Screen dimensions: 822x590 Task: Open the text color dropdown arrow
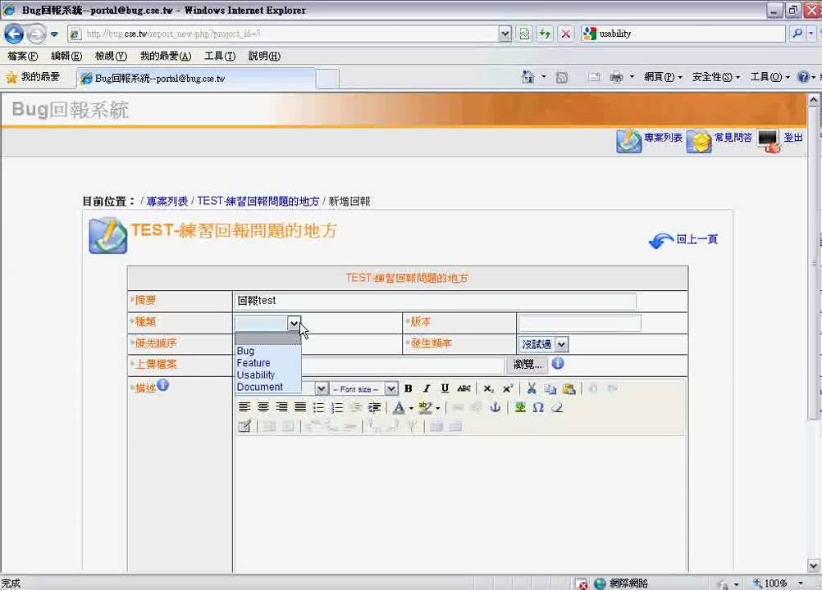411,408
